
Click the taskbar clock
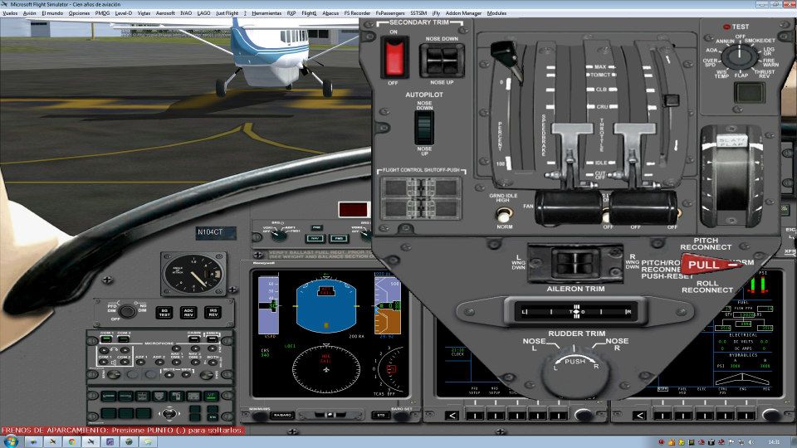click(774, 442)
